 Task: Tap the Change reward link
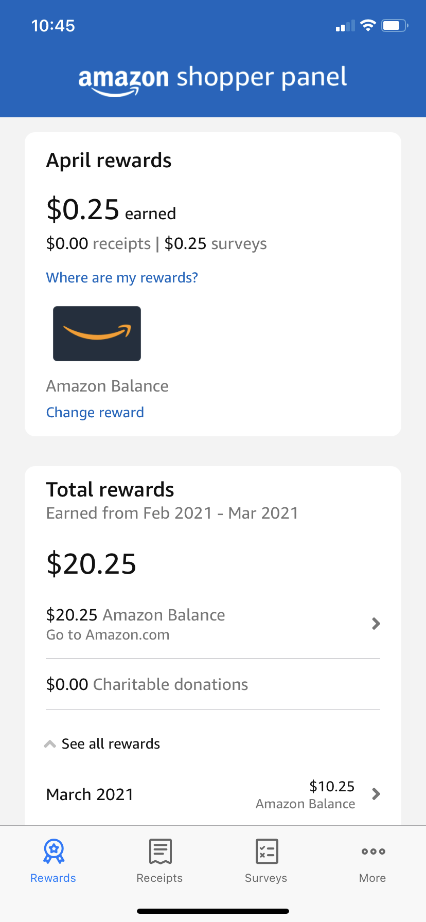[95, 413]
